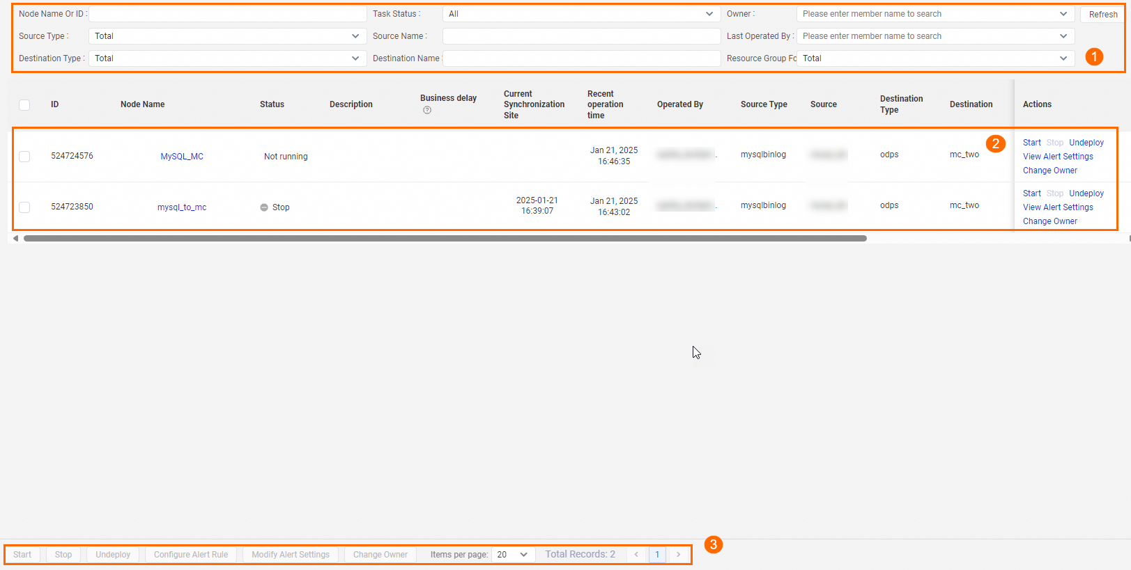Click the batch Undeploy button in the bottom bar
Image resolution: width=1131 pixels, height=570 pixels.
coord(113,555)
